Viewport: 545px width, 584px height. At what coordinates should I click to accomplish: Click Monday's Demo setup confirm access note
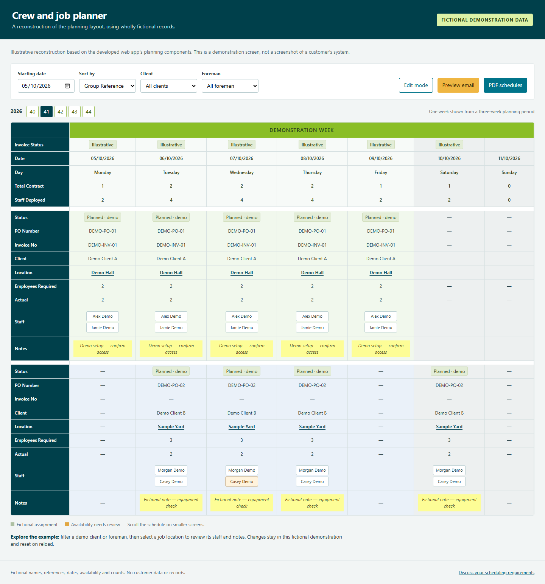tap(103, 349)
